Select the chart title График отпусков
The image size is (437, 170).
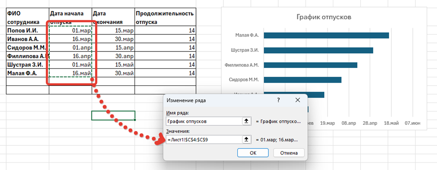323,17
